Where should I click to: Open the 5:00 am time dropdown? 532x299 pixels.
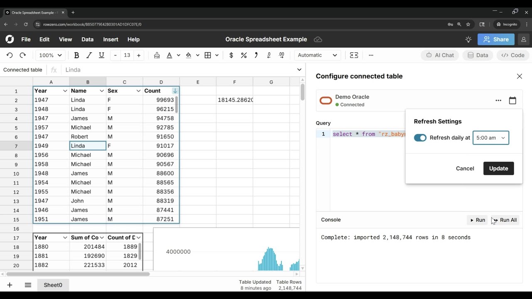tap(491, 138)
